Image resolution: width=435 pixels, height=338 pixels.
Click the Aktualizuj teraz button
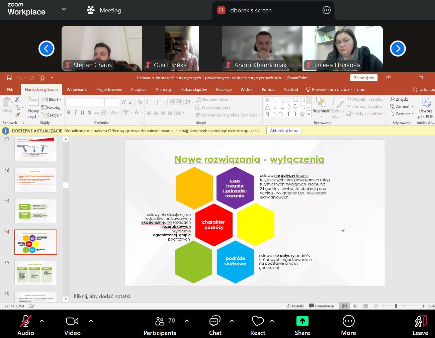coord(284,131)
